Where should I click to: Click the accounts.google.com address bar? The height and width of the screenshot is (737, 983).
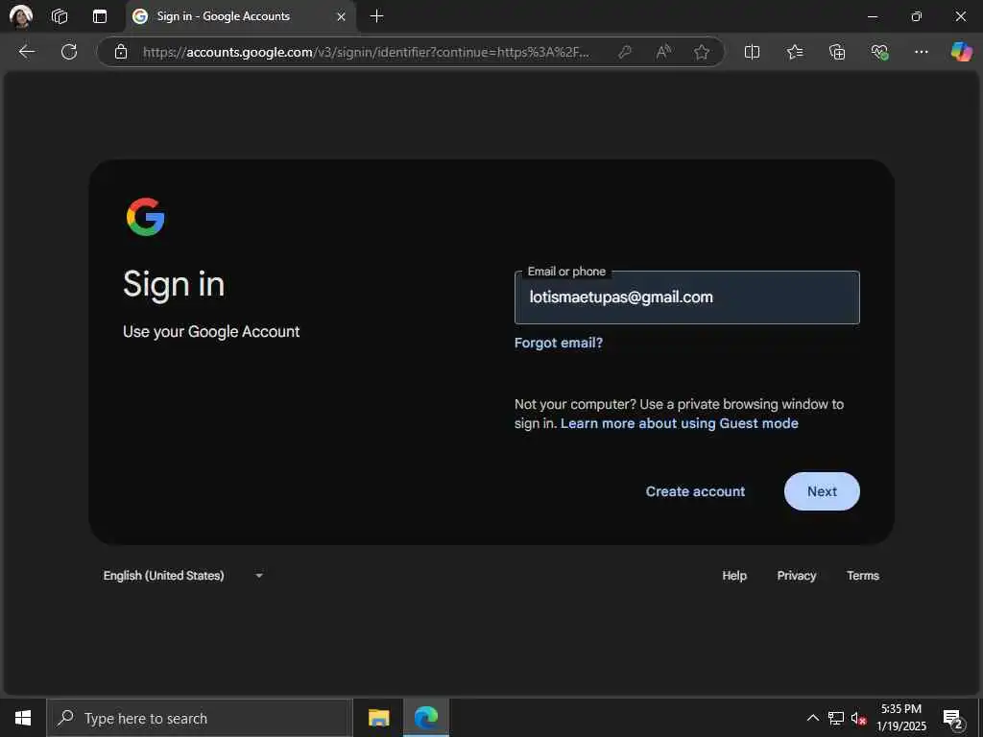tap(366, 52)
